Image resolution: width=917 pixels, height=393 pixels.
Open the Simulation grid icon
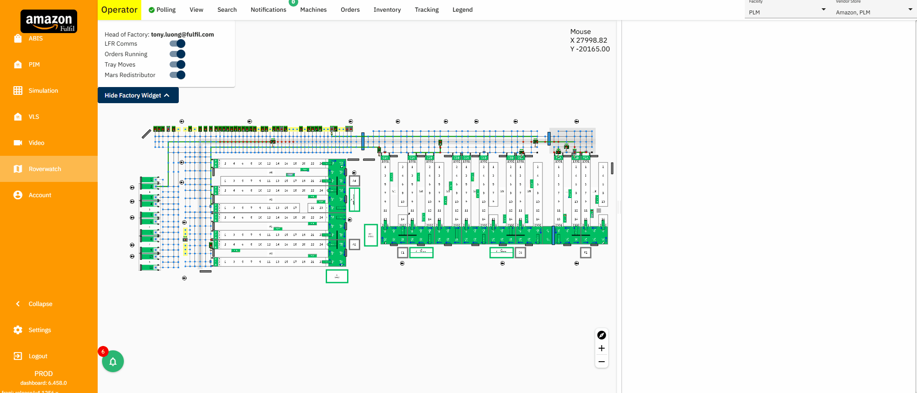point(18,91)
